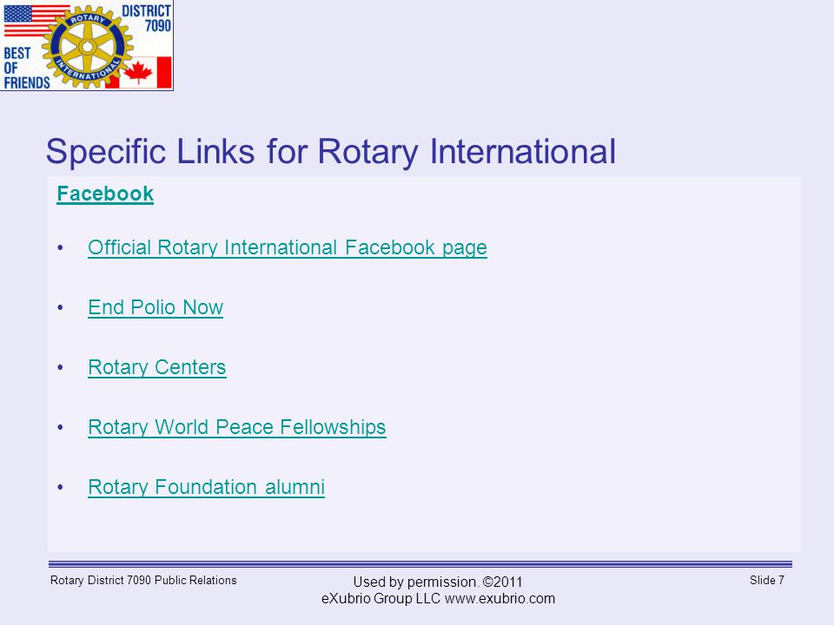Visit Rotary World Peace Fellowships link
Viewport: 834px width, 625px height.
click(236, 427)
